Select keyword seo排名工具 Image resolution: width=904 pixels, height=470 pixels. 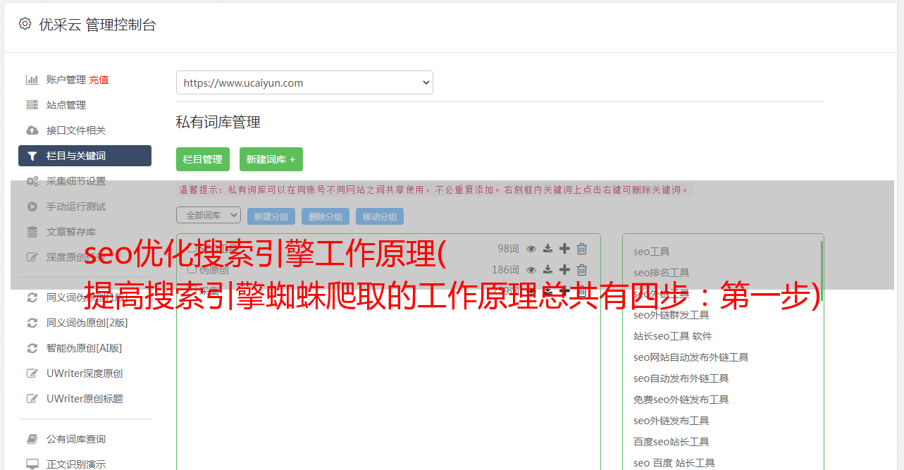click(662, 273)
